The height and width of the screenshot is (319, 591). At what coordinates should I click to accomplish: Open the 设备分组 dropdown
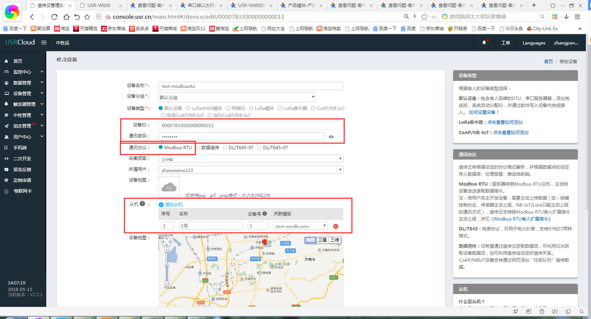coord(237,97)
